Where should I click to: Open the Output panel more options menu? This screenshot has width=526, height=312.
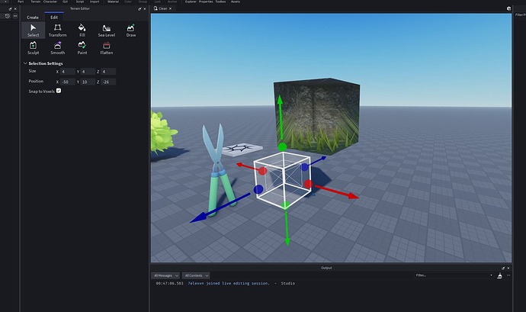click(508, 275)
